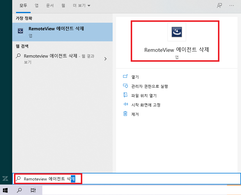This screenshot has height=195, width=241.
Task: Open Task View from the taskbar
Action: [x=33, y=190]
